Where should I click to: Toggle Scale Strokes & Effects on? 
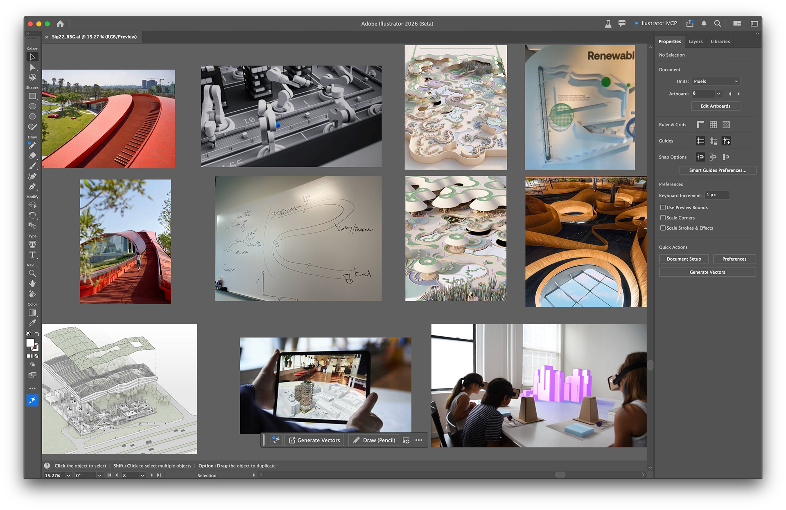tap(664, 228)
